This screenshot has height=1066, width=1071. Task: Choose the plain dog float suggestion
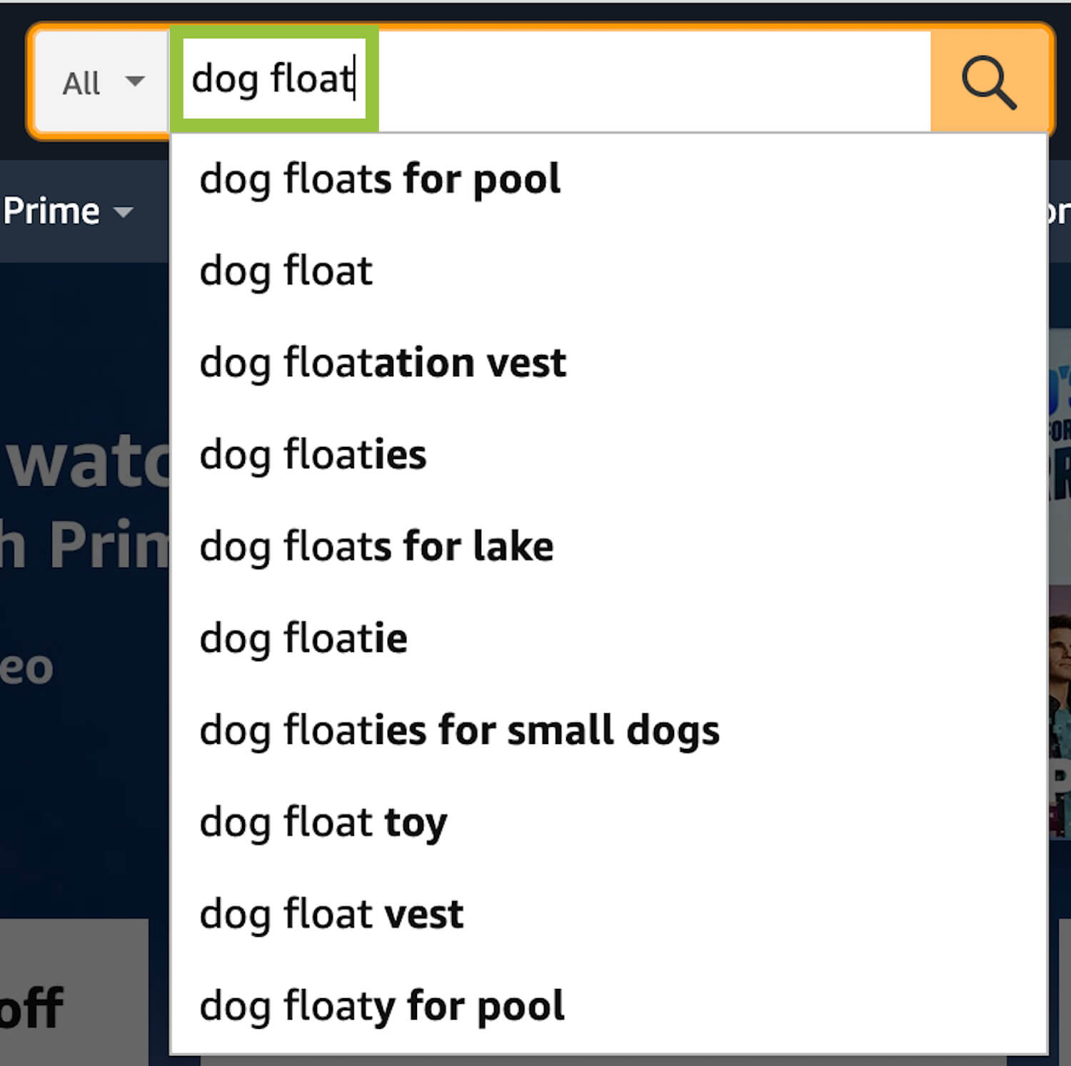click(608, 271)
